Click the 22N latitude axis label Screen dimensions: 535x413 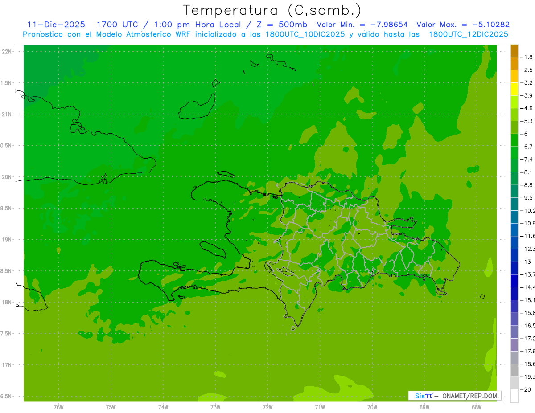[x=7, y=52]
